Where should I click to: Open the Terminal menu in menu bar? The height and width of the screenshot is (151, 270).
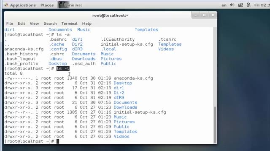click(69, 23)
